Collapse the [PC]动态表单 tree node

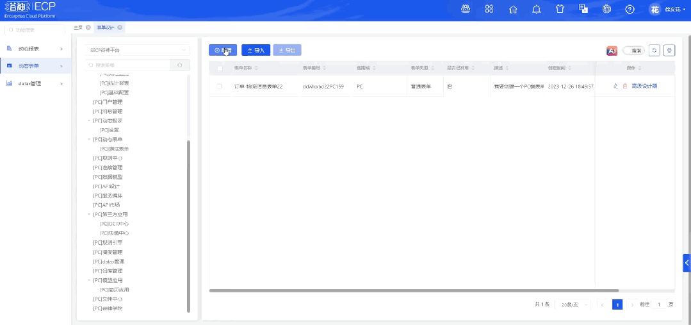click(89, 139)
